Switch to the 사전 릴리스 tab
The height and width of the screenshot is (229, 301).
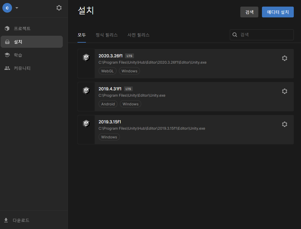(x=138, y=35)
